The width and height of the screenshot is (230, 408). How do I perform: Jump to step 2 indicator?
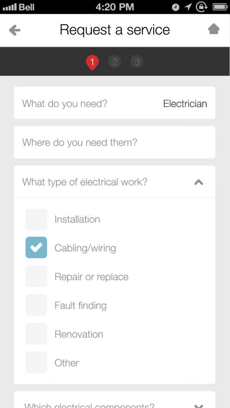(115, 62)
